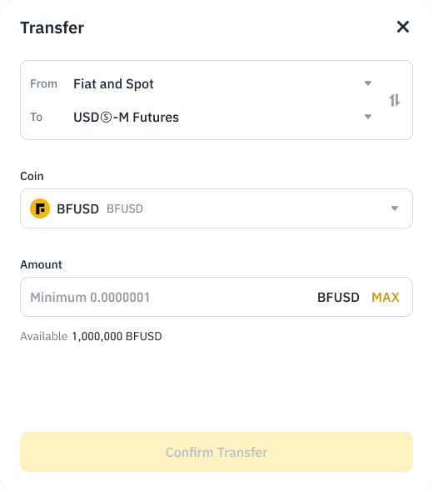Click the bold BFUSD coin name
433x492 pixels.
click(x=77, y=208)
